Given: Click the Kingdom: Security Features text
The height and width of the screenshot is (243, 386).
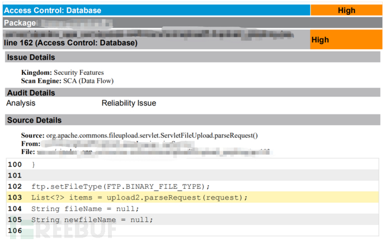Looking at the screenshot, I should tap(62, 73).
